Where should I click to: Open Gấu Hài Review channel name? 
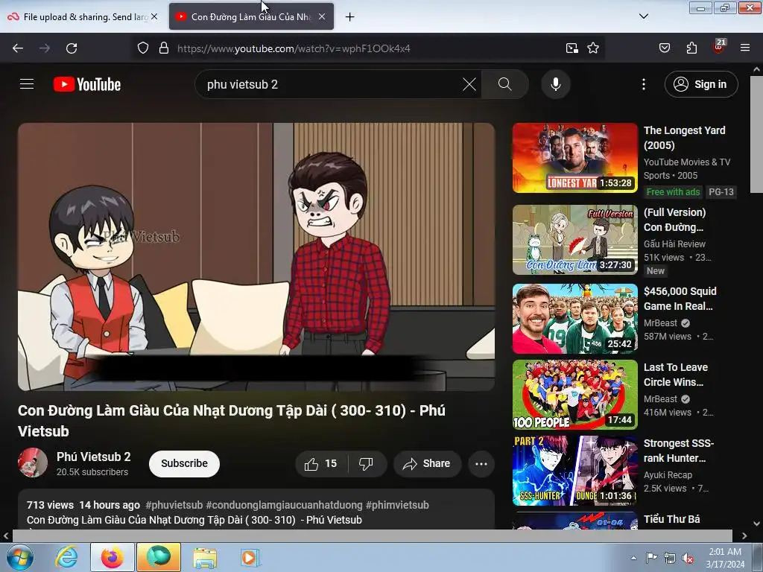674,244
